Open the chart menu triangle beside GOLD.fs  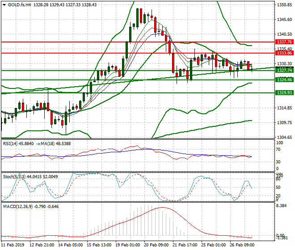click(4, 5)
